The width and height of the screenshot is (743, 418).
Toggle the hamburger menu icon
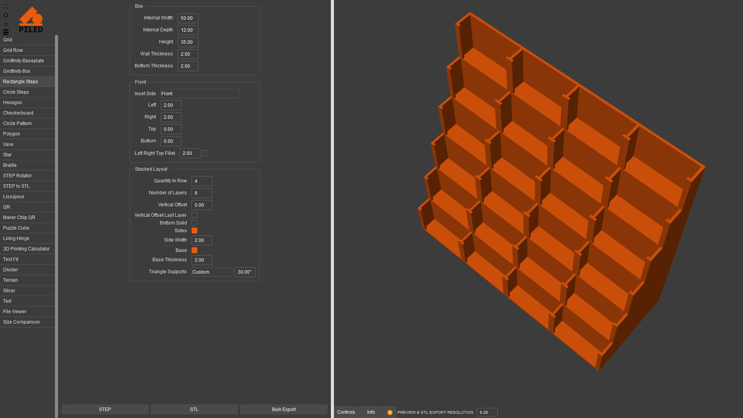tap(6, 32)
